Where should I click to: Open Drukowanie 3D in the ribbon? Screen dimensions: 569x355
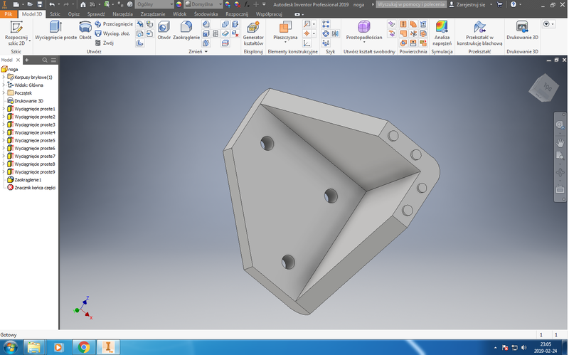point(522,31)
